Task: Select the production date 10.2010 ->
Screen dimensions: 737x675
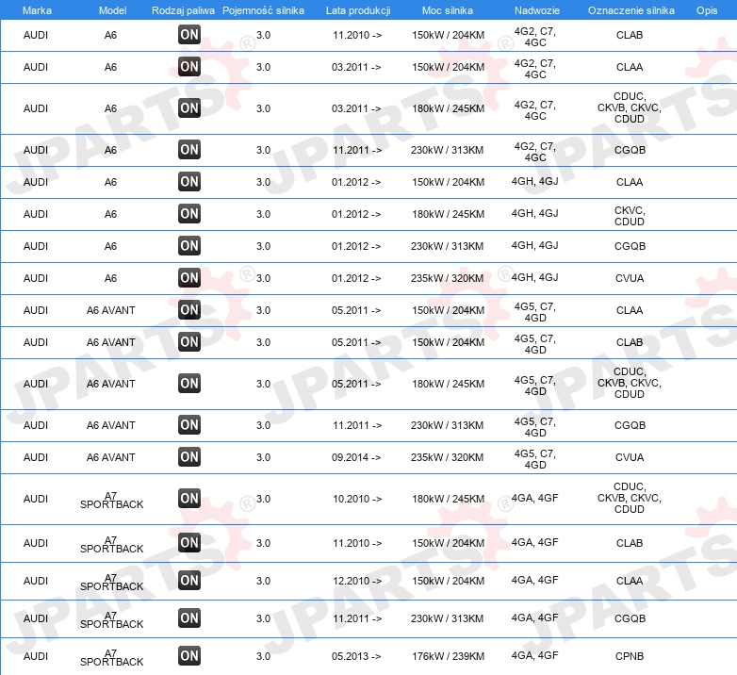Action: coord(357,499)
